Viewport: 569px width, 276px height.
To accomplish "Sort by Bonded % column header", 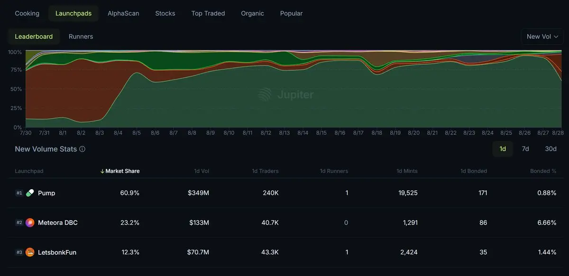I will (543, 171).
